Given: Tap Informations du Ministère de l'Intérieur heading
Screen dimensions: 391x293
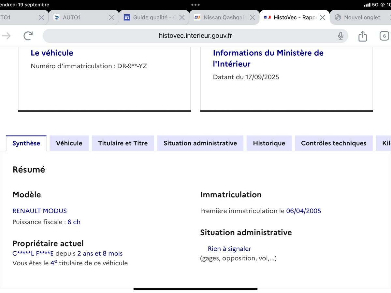Looking at the screenshot, I should pyautogui.click(x=268, y=58).
